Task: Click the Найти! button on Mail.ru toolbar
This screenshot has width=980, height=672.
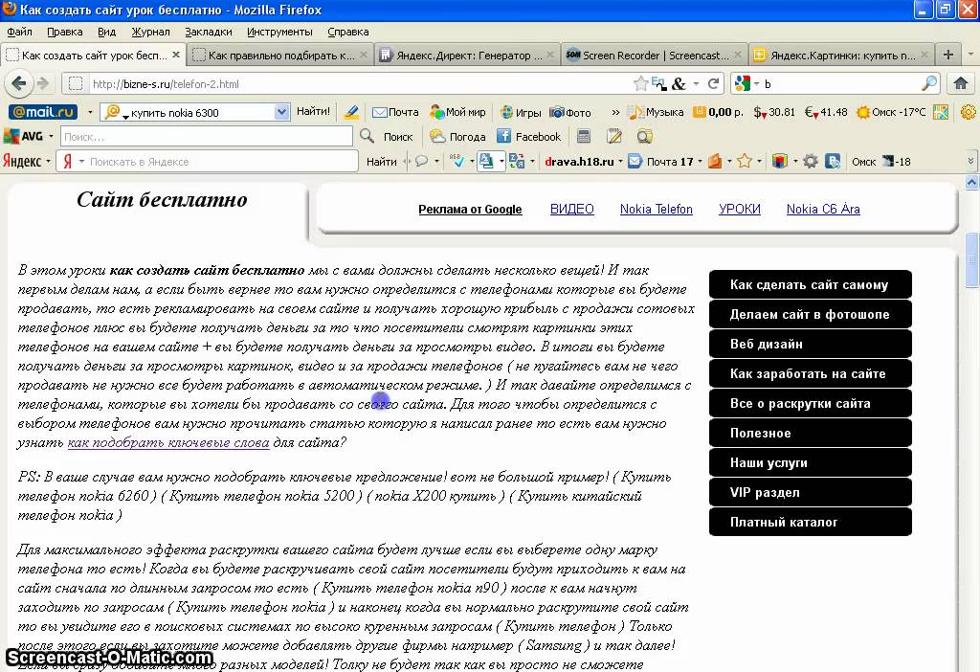Action: click(x=313, y=111)
